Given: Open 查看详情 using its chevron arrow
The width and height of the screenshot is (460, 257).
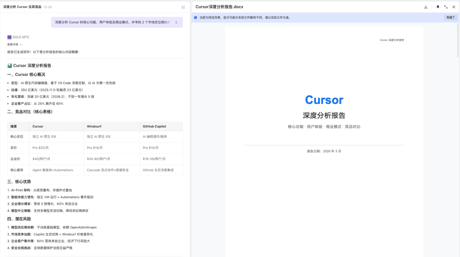Looking at the screenshot, I should tap(20, 45).
